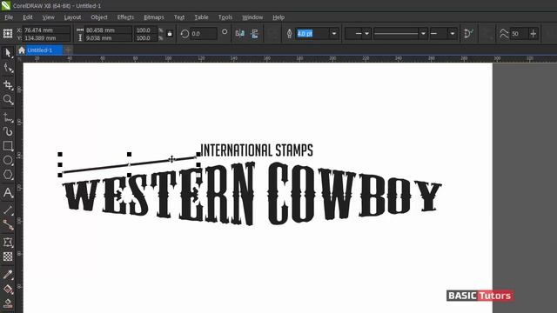The image size is (557, 313).
Task: Select the Transparency checkerboard tool
Action: click(8, 256)
